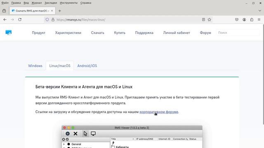264x148 pixels.
Task: Open the Характеристики navigation link
Action: point(68,33)
